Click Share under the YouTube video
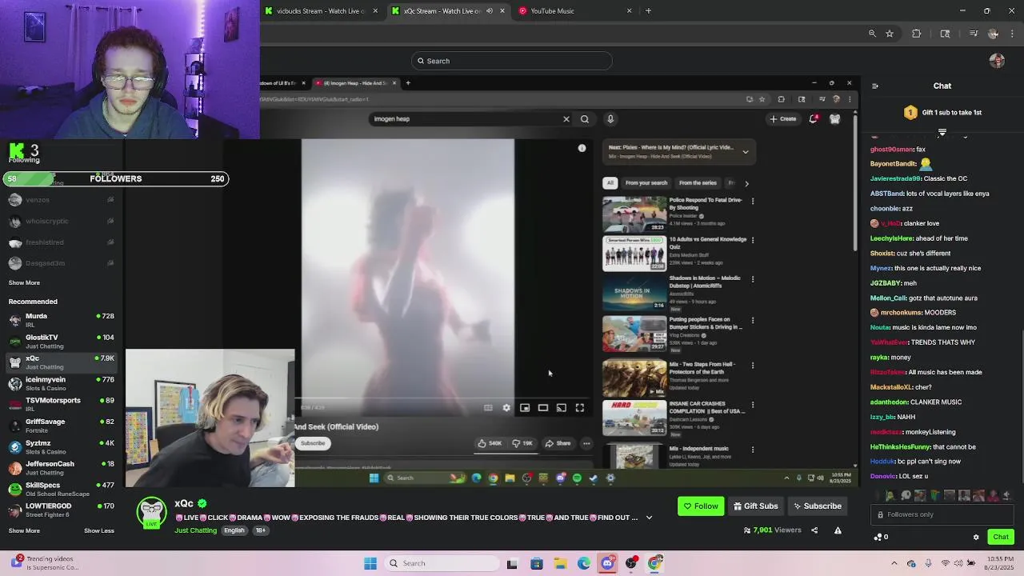This screenshot has height=576, width=1024. 558,443
